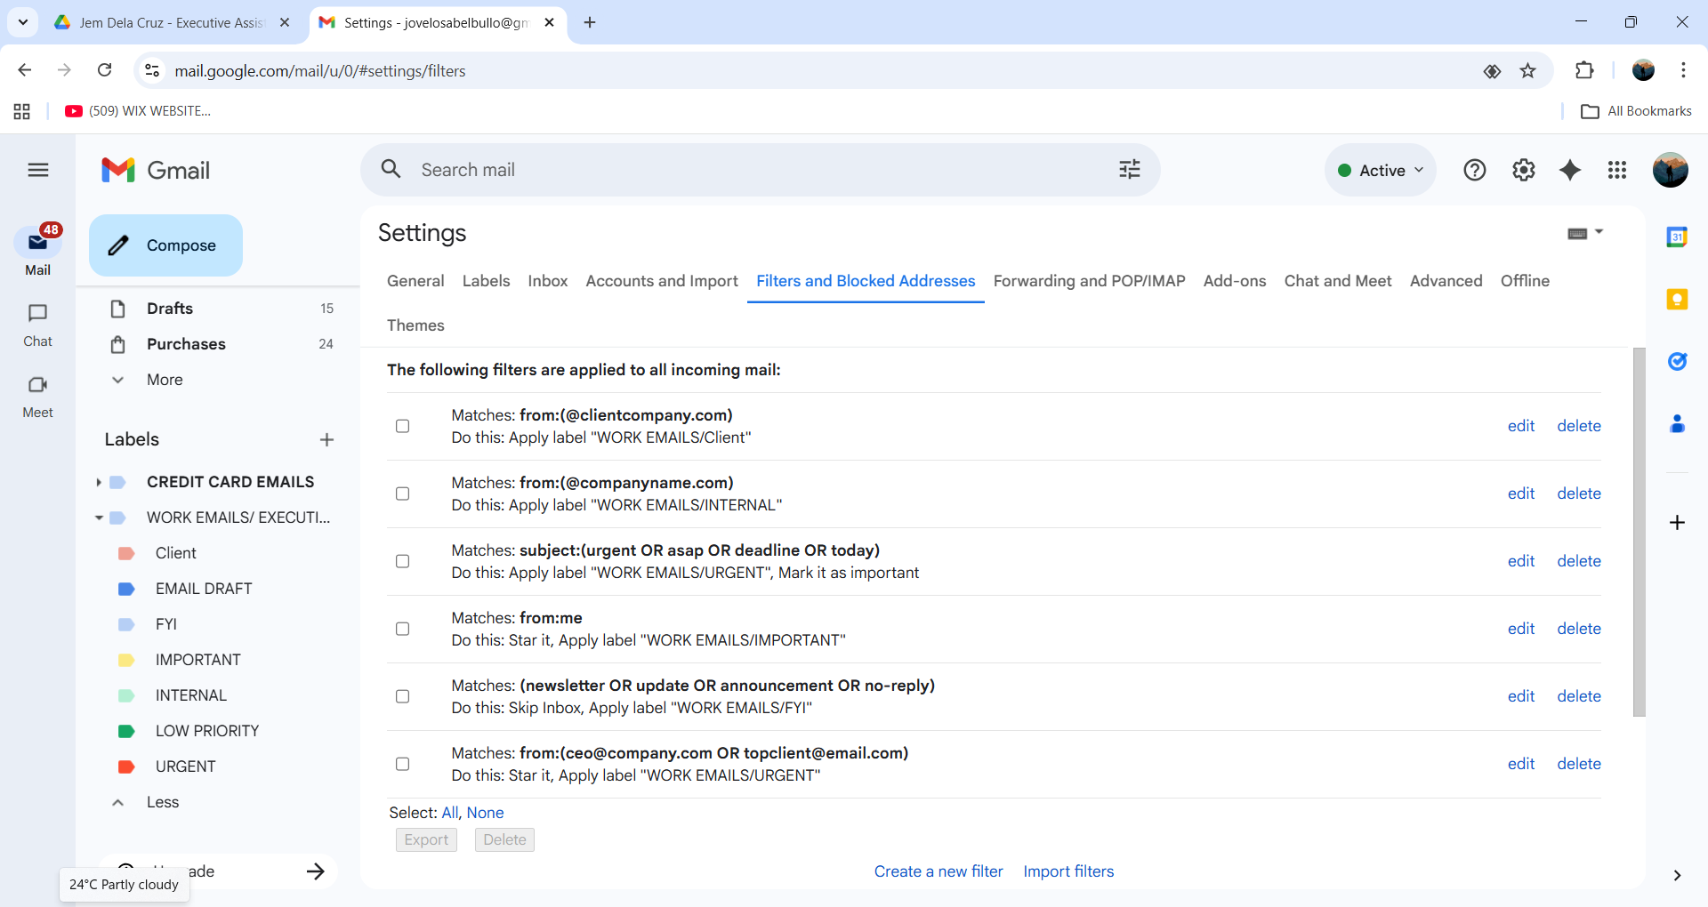The width and height of the screenshot is (1708, 907).
Task: Click the Gmail logo
Action: (156, 170)
